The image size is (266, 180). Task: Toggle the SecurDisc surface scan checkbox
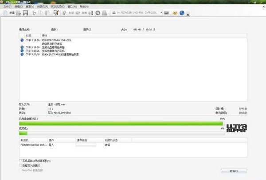pyautogui.click(x=21, y=170)
